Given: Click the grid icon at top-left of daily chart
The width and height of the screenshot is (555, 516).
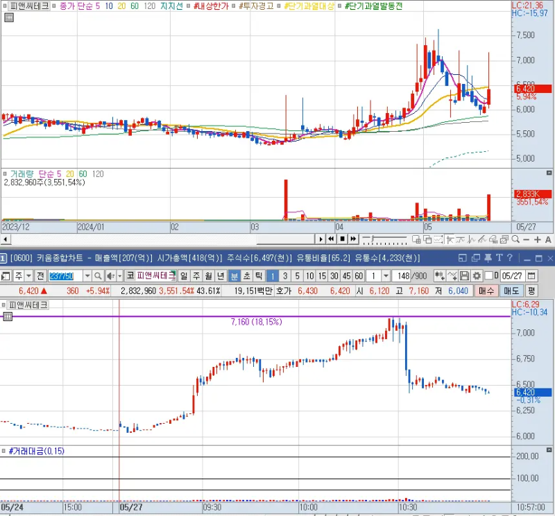Looking at the screenshot, I should click(x=9, y=17).
